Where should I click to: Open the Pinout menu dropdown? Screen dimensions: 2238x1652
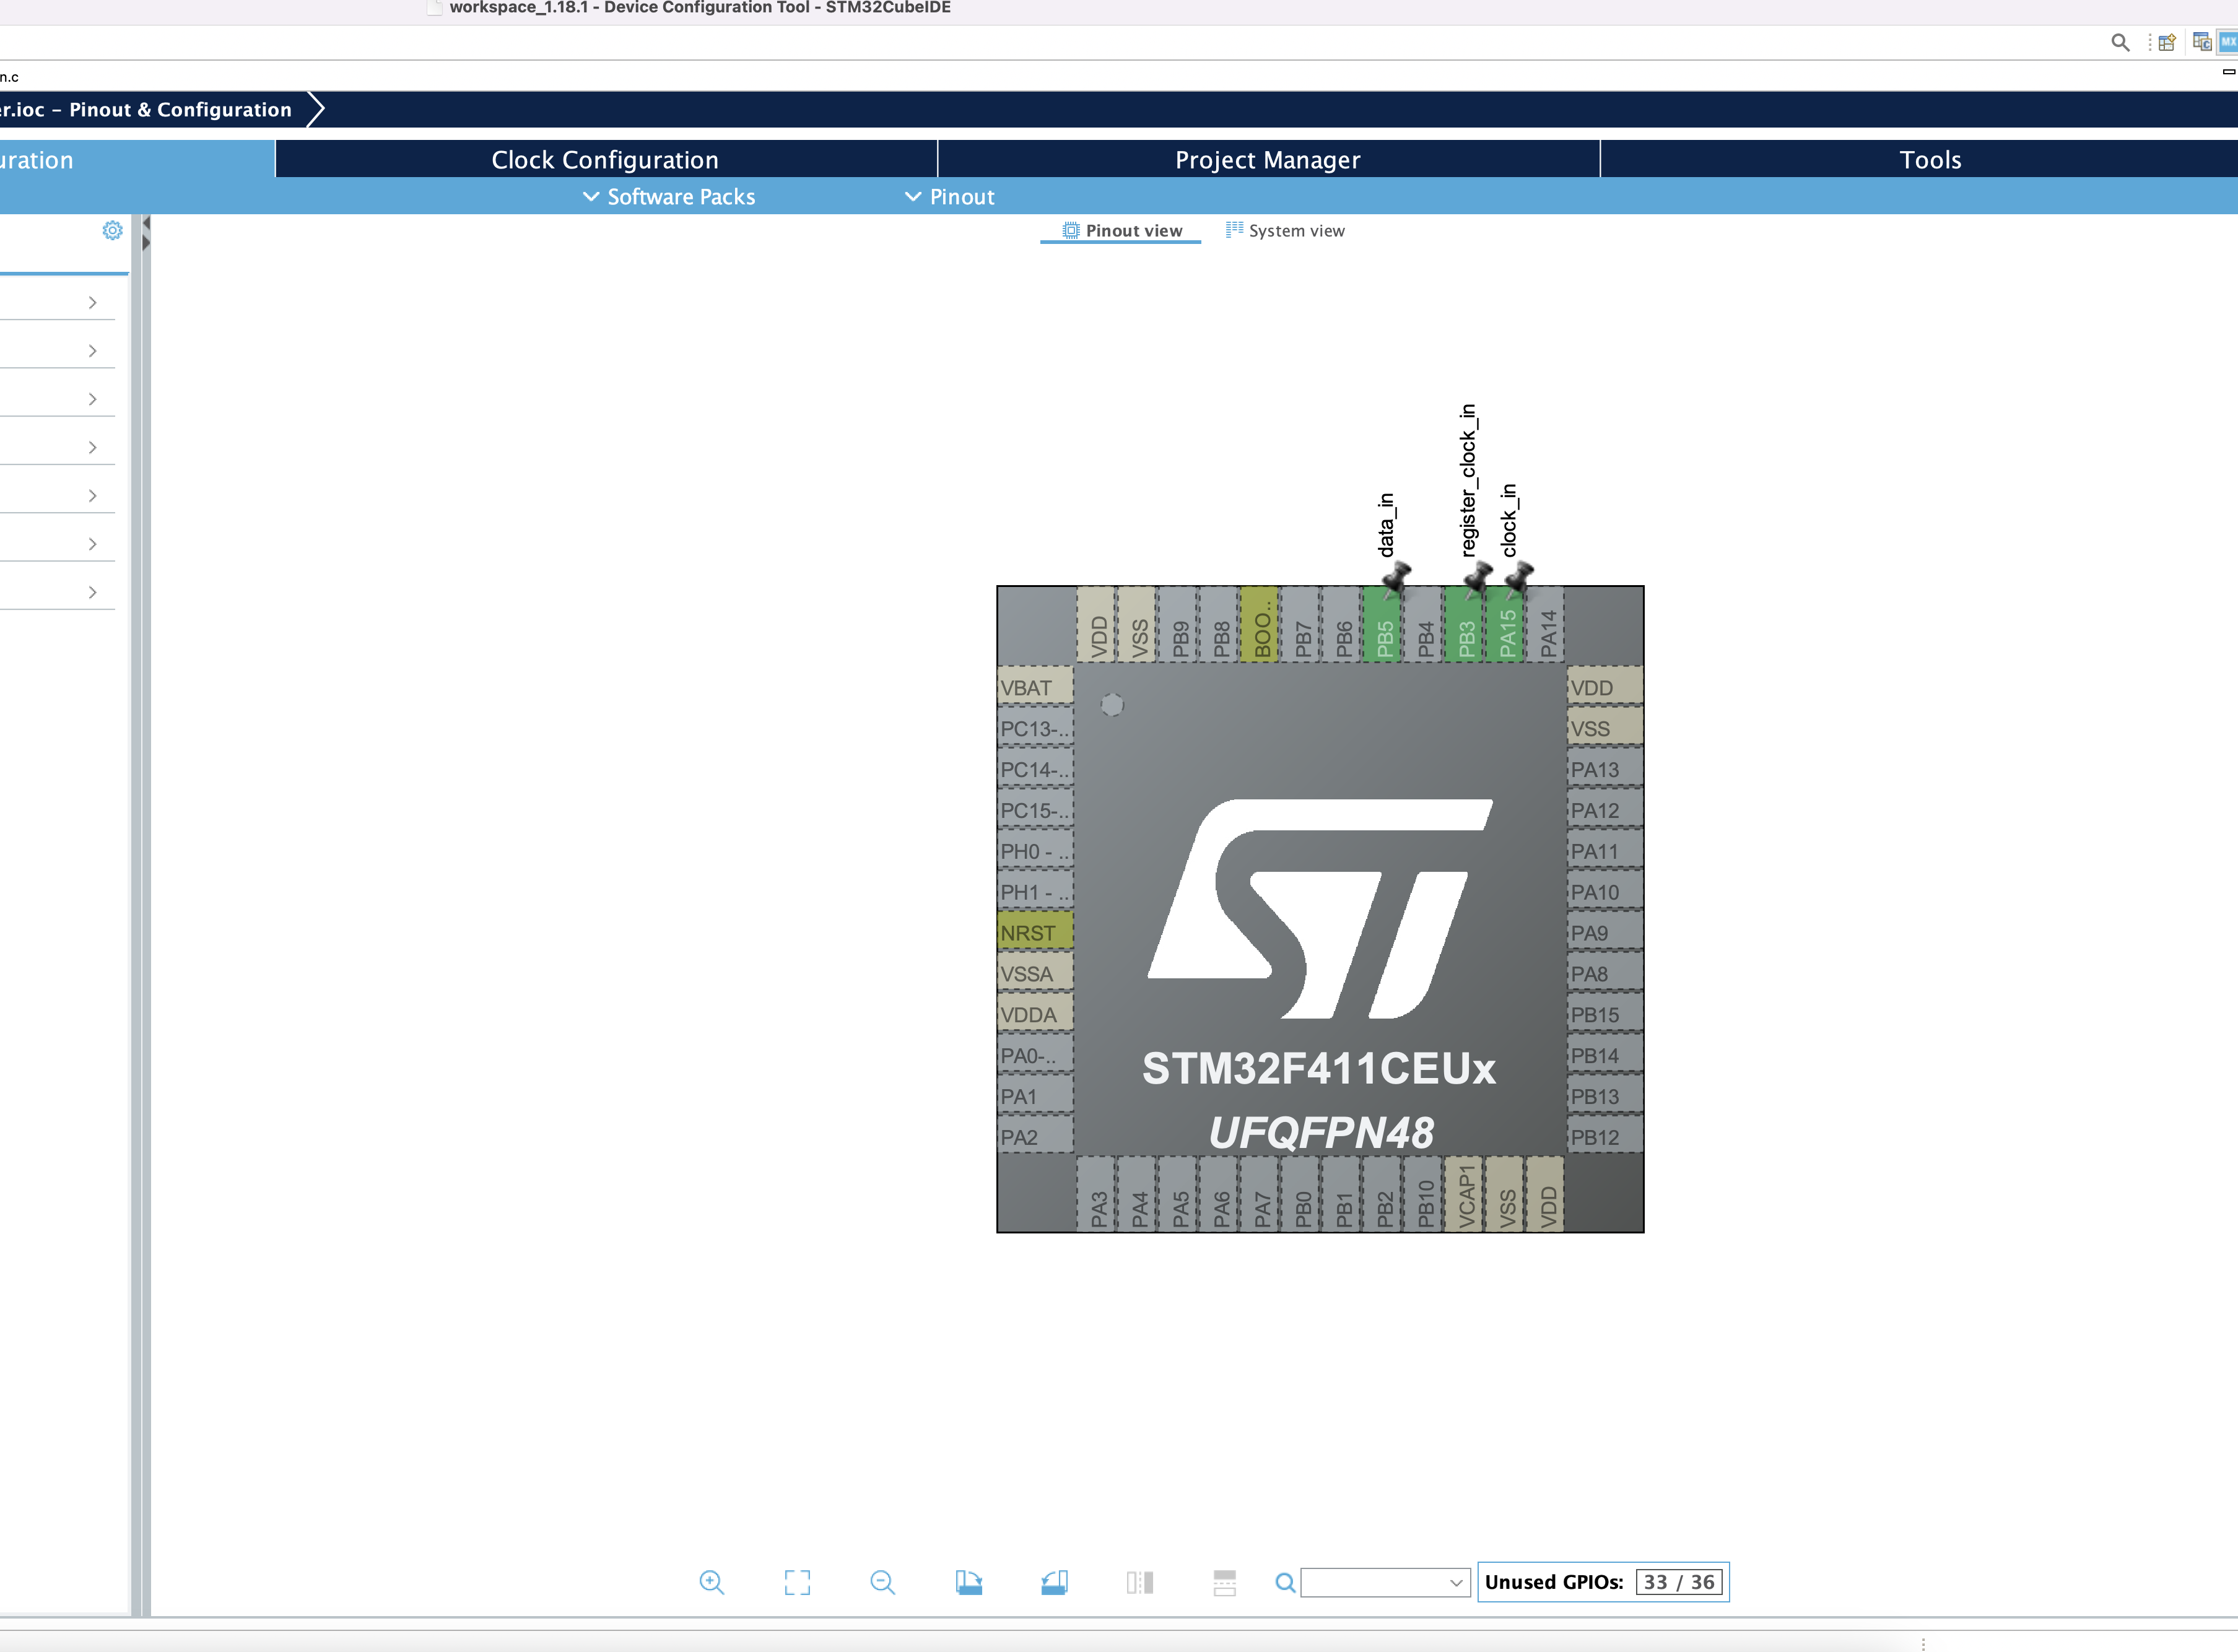948,196
